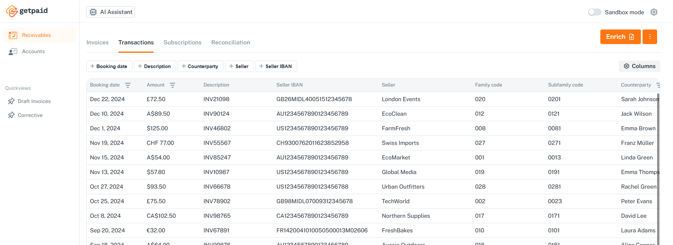Toggle Sandbox mode switch

tap(595, 12)
